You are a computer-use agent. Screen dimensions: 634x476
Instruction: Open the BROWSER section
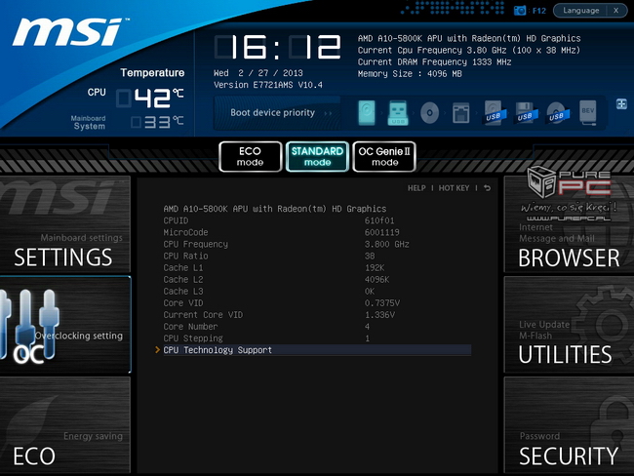click(x=569, y=223)
